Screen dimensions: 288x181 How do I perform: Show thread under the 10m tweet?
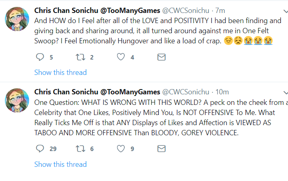(60, 164)
